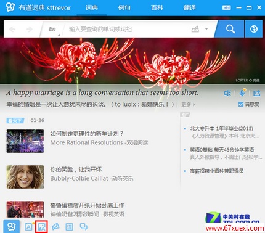Viewport: 265px width, 233px height.
Task: Play the daily sentence audio
Action: pos(227,93)
